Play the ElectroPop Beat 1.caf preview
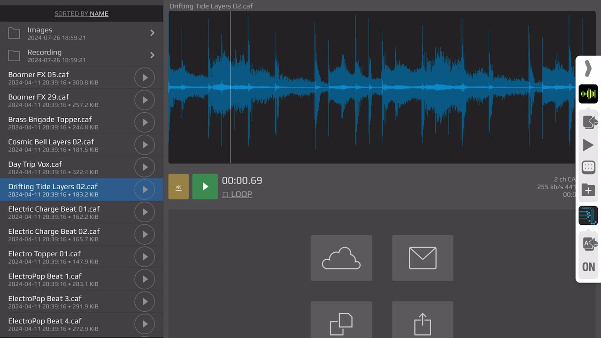Viewport: 601px width, 338px height. click(x=145, y=279)
